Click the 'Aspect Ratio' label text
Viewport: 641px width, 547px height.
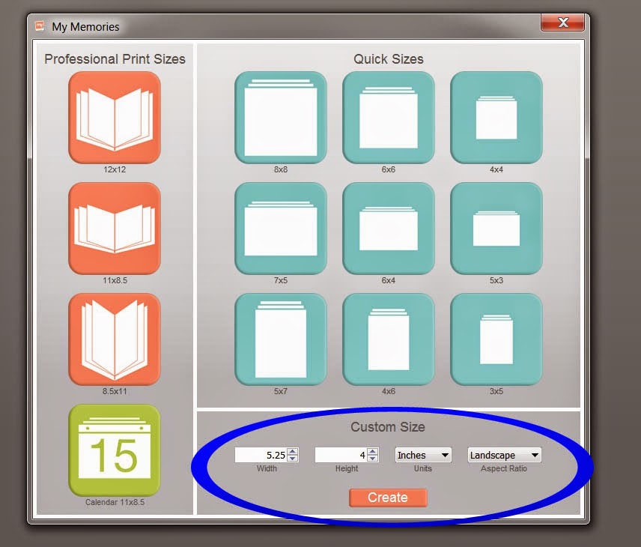click(504, 468)
